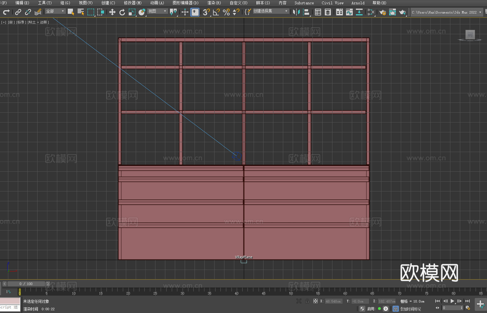Open the 创建选择集 named selection dropdown
The height and width of the screenshot is (313, 487).
[271, 11]
